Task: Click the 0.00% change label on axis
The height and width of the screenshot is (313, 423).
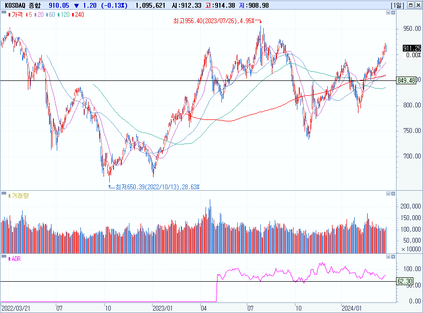Action: tap(413, 55)
